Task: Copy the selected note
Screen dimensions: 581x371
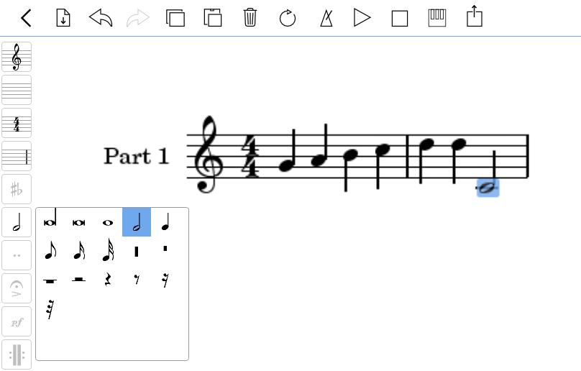Action: point(175,18)
